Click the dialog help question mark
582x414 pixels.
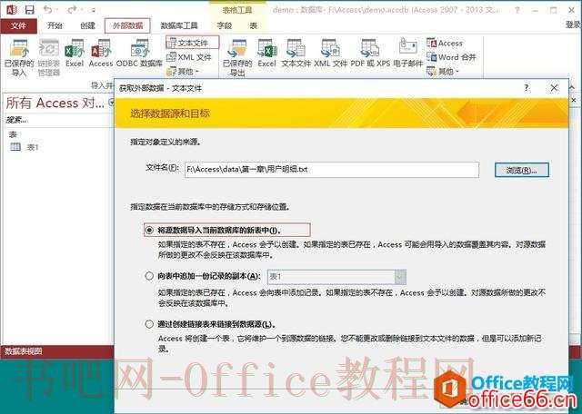pyautogui.click(x=527, y=88)
